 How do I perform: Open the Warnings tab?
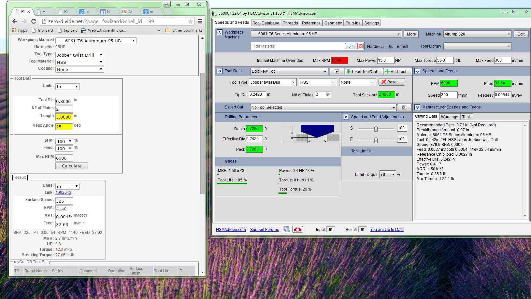(449, 117)
